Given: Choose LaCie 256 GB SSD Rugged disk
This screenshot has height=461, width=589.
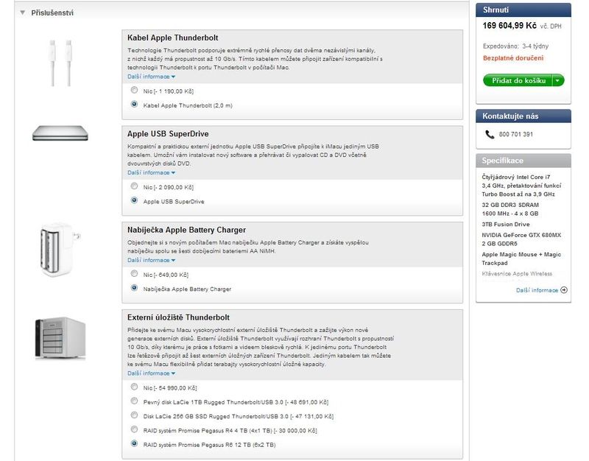Looking at the screenshot, I should click(134, 415).
